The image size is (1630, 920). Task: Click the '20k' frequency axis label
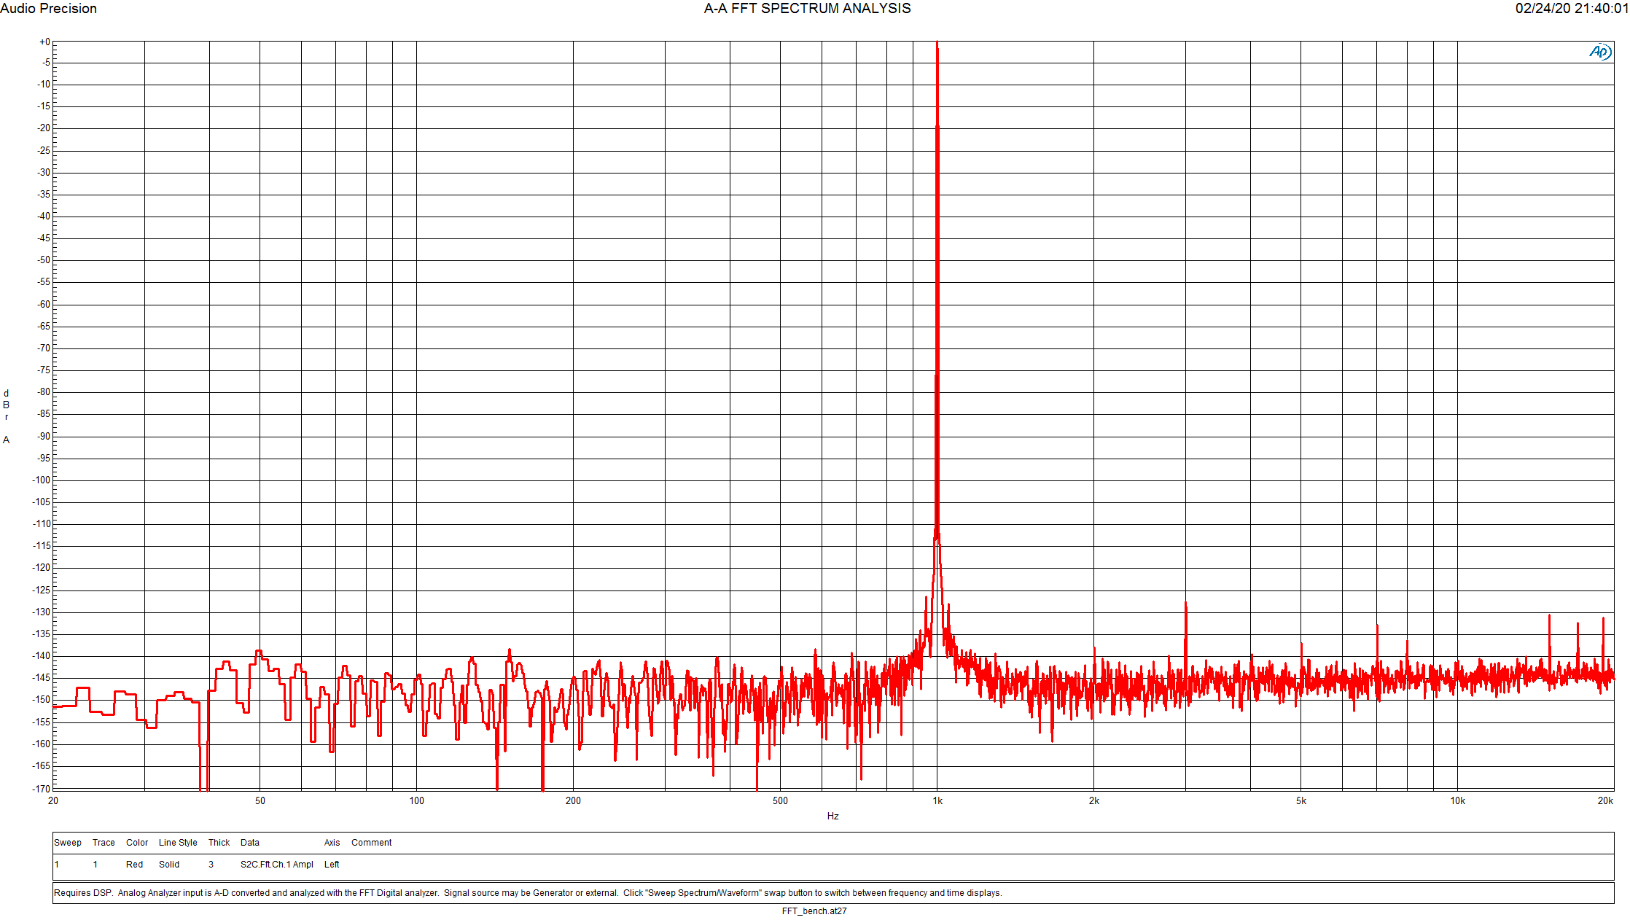[x=1605, y=800]
